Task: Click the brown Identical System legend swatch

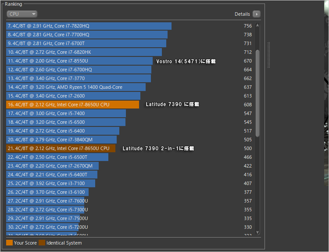Action: pyautogui.click(x=42, y=243)
